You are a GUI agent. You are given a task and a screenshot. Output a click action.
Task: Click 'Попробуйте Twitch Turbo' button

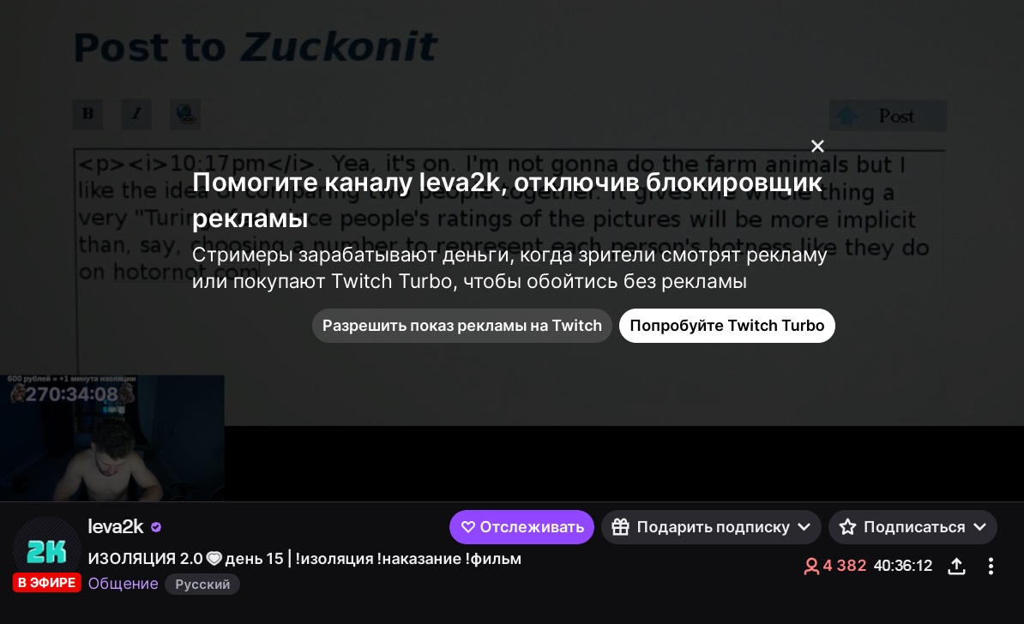point(727,326)
